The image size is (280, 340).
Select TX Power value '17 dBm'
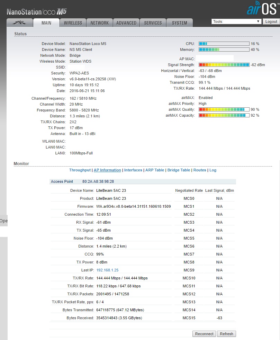(x=76, y=128)
